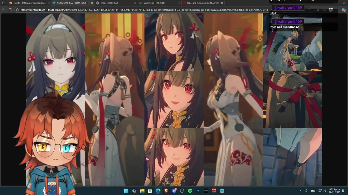348x195 pixels.
Task: Open the notifications bell icon
Action: point(343,191)
